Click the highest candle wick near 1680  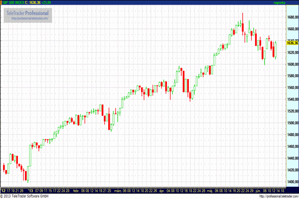click(243, 15)
